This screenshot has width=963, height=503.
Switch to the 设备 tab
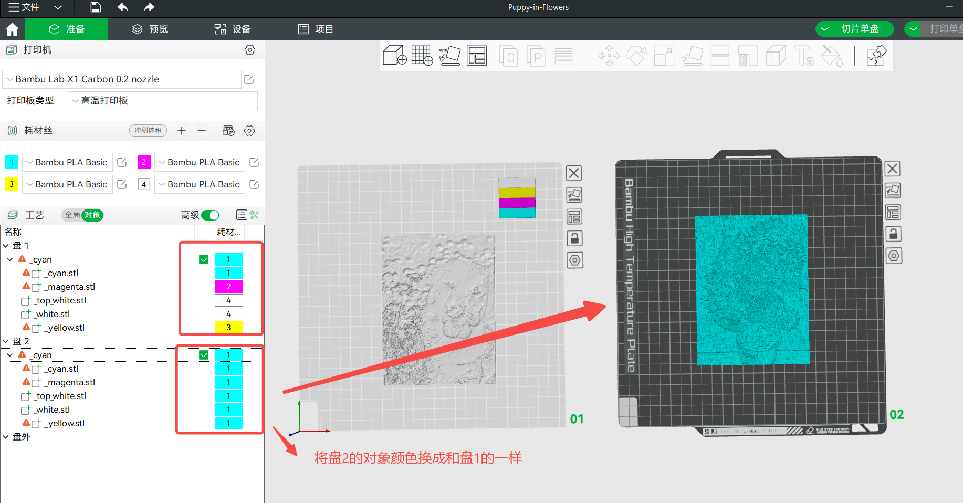pos(233,29)
